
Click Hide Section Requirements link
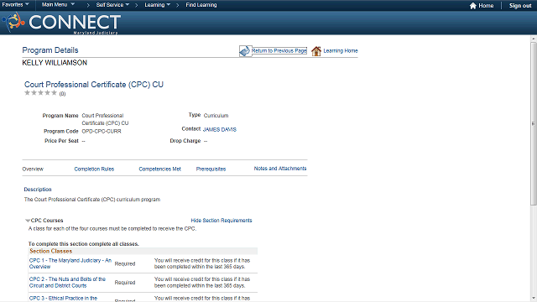click(x=222, y=221)
